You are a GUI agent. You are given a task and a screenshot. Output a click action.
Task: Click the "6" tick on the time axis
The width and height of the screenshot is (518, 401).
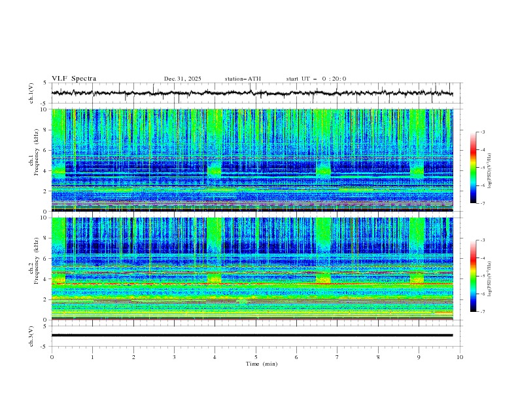(x=297, y=357)
